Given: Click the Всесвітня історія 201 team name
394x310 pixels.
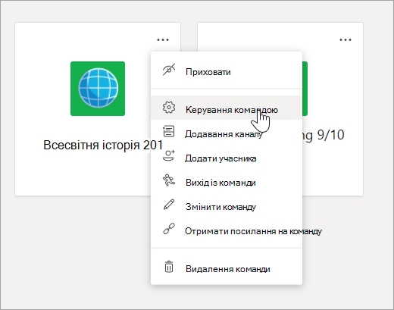Looking at the screenshot, I should (x=103, y=146).
